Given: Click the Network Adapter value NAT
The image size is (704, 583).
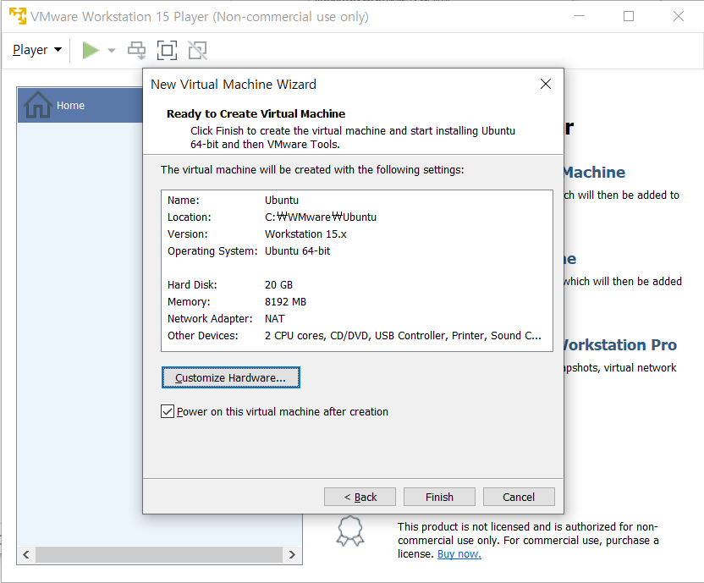Looking at the screenshot, I should pyautogui.click(x=275, y=318).
